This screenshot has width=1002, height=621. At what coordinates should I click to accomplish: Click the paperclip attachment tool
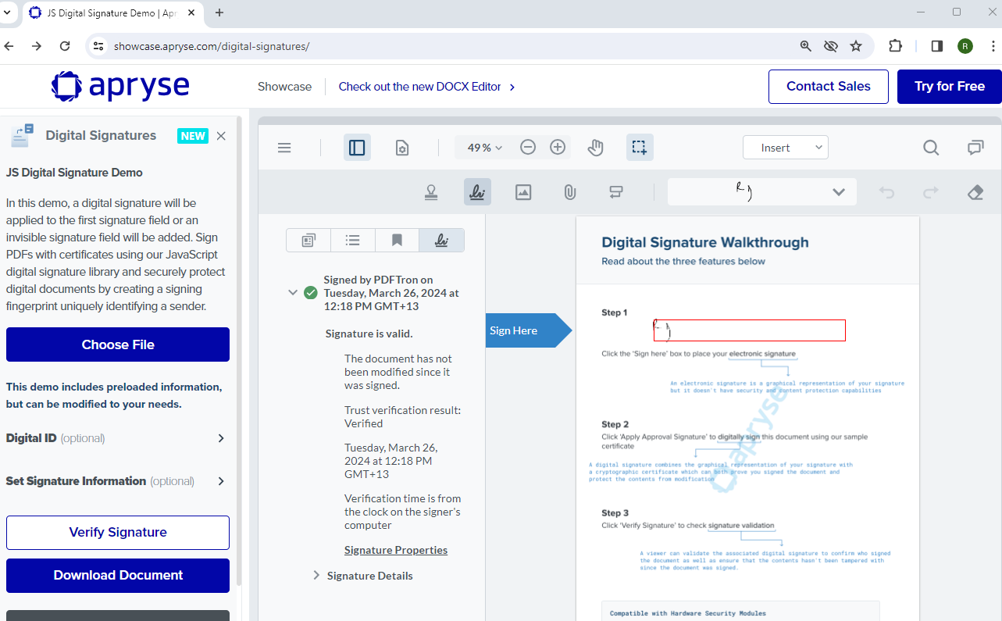[x=569, y=191]
